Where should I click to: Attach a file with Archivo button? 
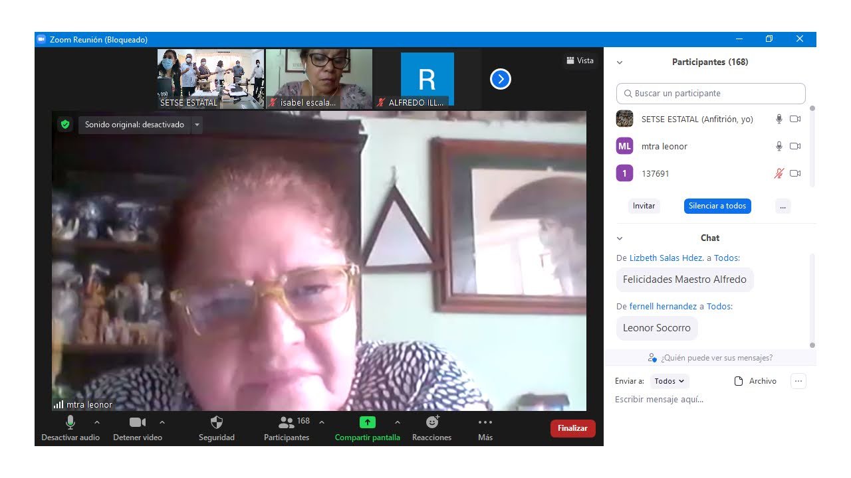tap(755, 381)
